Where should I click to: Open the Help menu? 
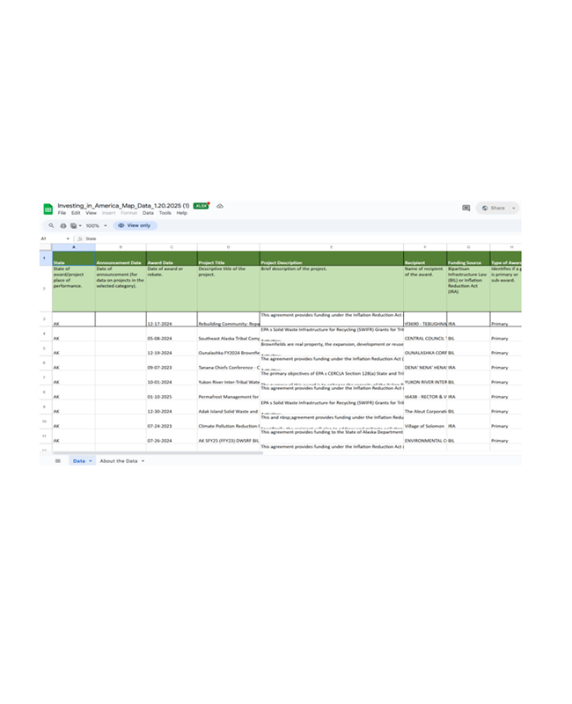coord(181,213)
